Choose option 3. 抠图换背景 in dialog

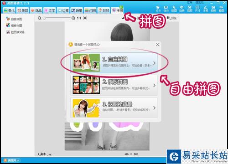click(114, 108)
